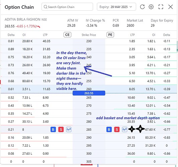Click Buy button on 285 call side
Image resolution: width=178 pixels, height=167 pixels.
pyautogui.click(x=53, y=129)
